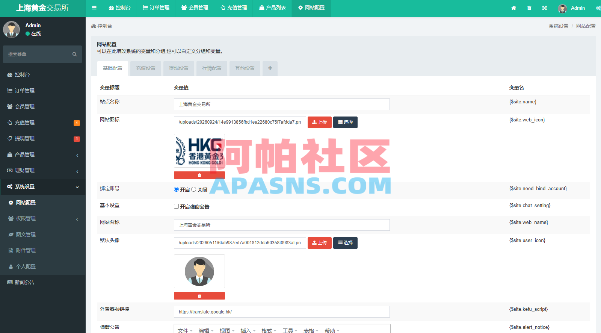
Task: Open 个人配置 in sidebar
Action: point(43,266)
